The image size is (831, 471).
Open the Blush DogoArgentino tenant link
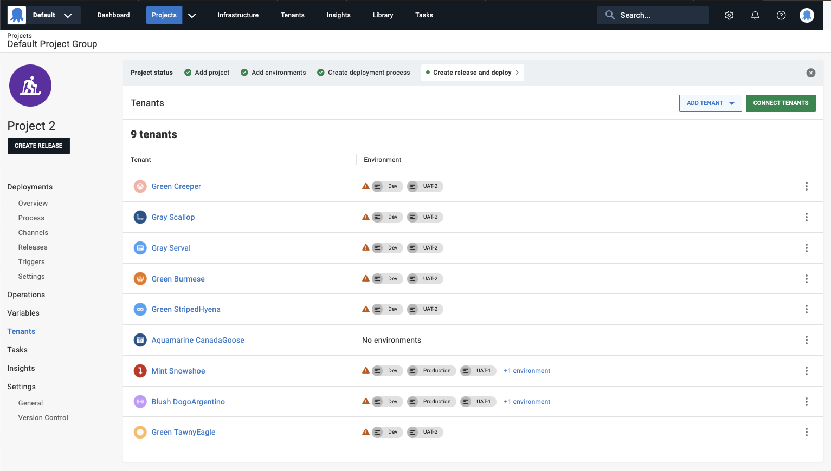click(188, 402)
